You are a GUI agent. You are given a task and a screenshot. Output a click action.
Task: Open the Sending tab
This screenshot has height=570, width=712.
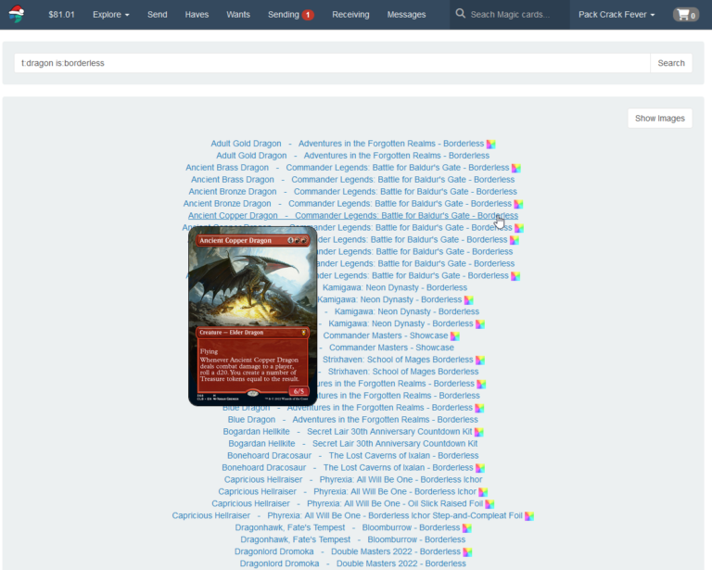point(284,15)
